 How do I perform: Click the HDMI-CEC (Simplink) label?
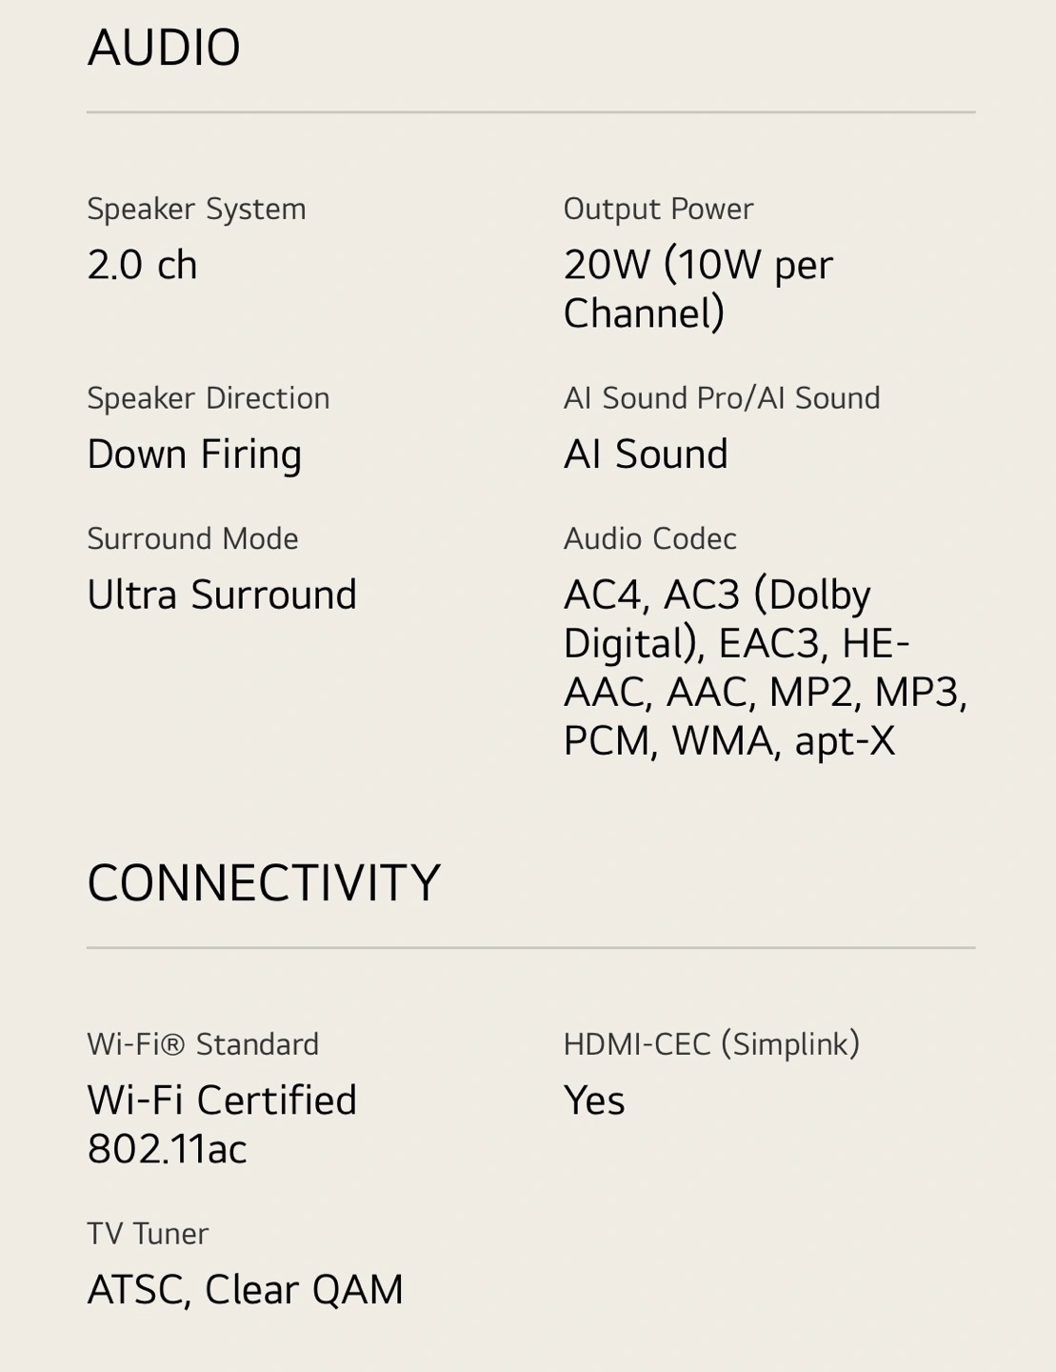(711, 1044)
